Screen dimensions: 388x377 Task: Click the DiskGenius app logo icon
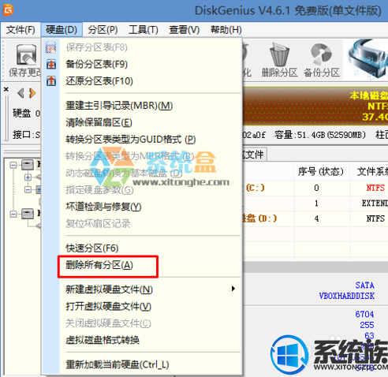point(8,10)
